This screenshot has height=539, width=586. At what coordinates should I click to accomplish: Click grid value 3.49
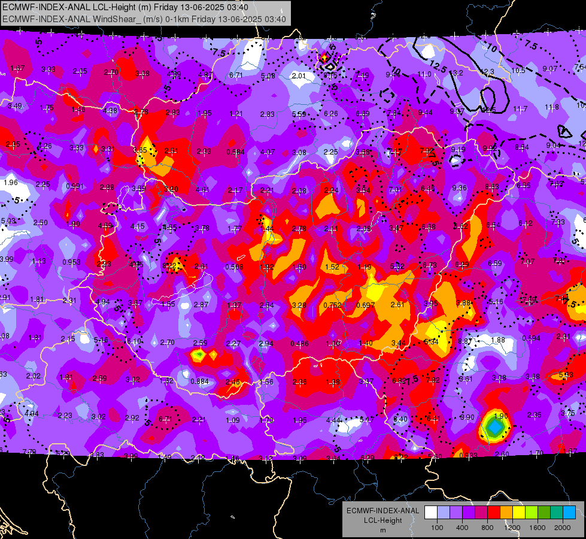click(x=15, y=106)
